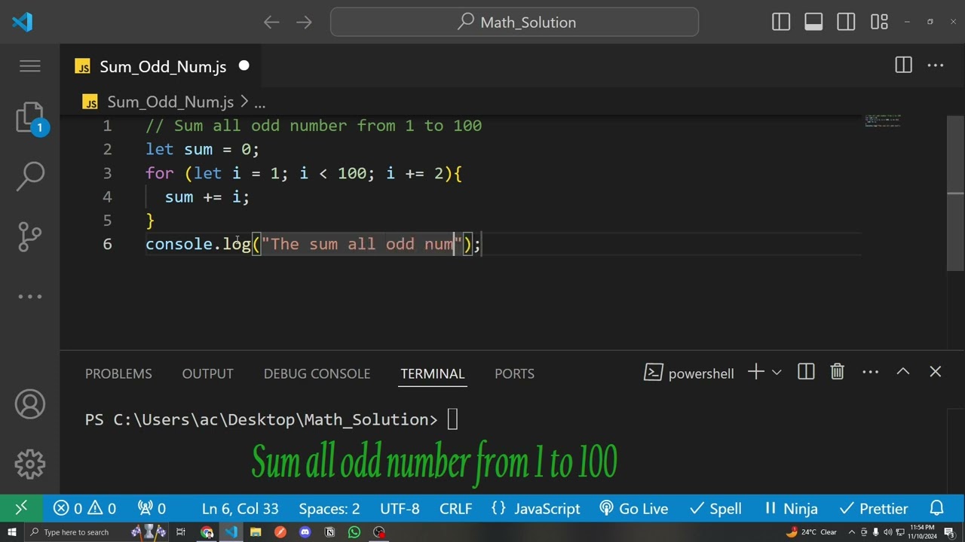Click the Ln 6, Col 33 cursor position
The height and width of the screenshot is (542, 965).
(x=240, y=509)
